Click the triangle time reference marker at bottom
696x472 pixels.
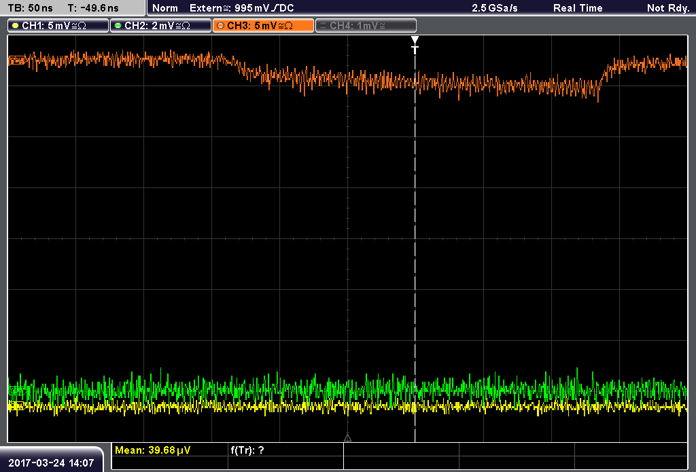coord(347,438)
